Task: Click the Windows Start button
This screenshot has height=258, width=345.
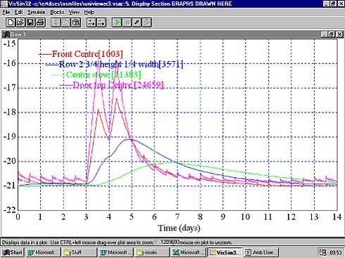Action: 13,252
